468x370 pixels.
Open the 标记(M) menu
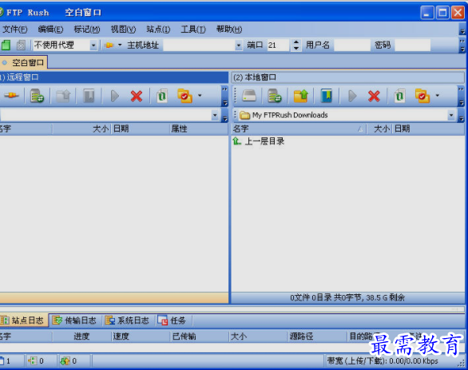[x=87, y=30]
